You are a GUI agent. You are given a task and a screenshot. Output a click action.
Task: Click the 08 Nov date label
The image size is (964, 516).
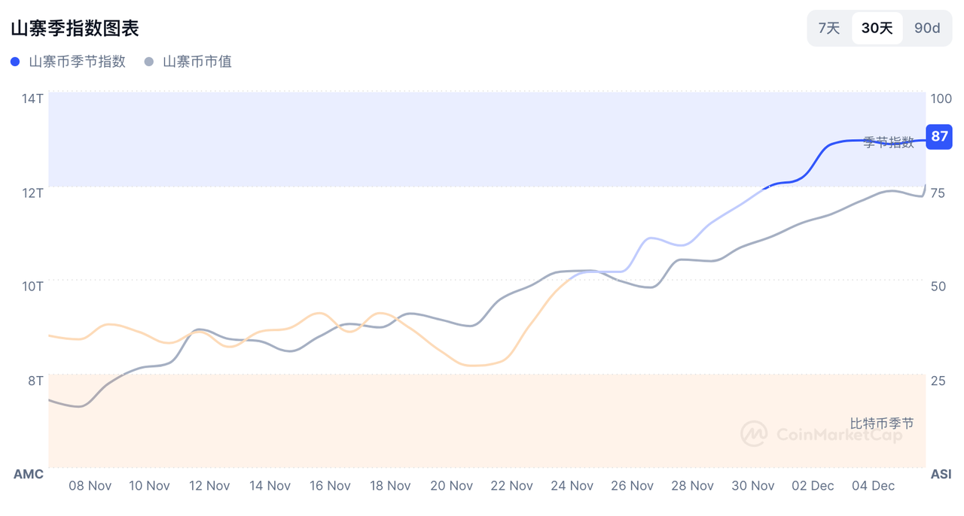90,486
